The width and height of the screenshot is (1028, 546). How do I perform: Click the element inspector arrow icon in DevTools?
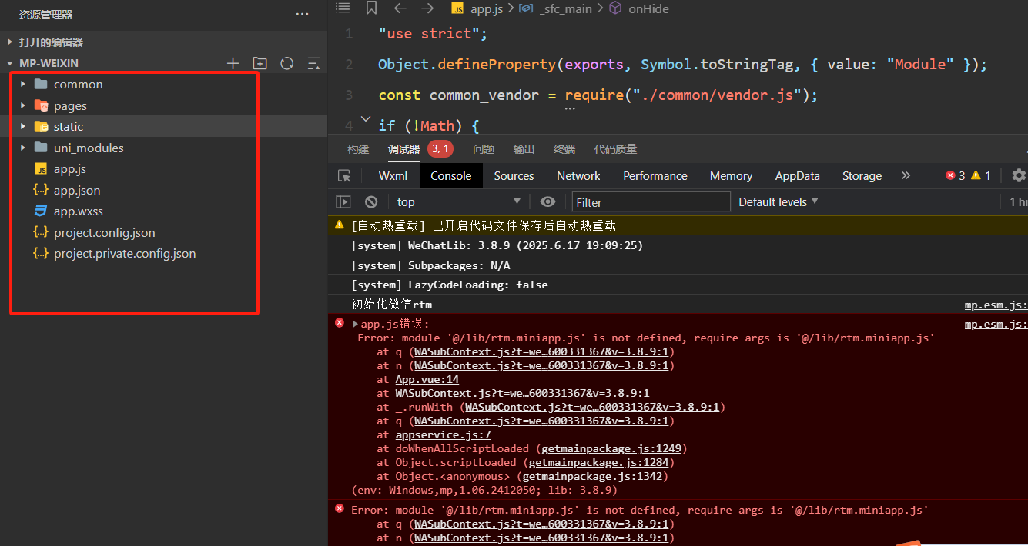(344, 176)
